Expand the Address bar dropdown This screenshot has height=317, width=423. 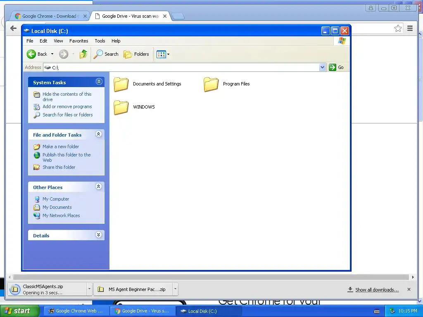coord(322,67)
